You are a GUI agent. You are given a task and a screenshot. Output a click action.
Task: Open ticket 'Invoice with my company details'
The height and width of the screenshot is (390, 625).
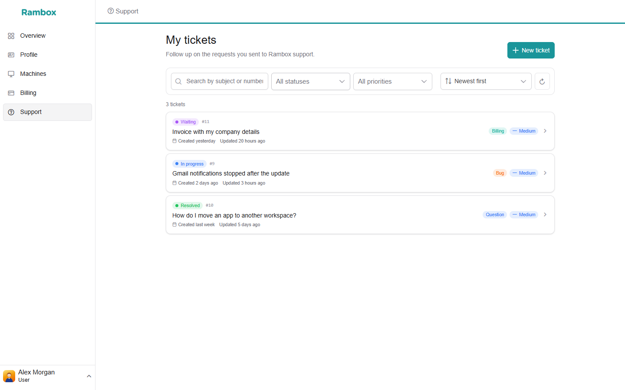[360, 131]
